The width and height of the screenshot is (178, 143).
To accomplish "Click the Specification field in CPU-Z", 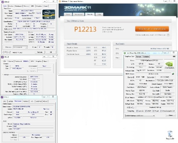I will [x=34, y=21].
